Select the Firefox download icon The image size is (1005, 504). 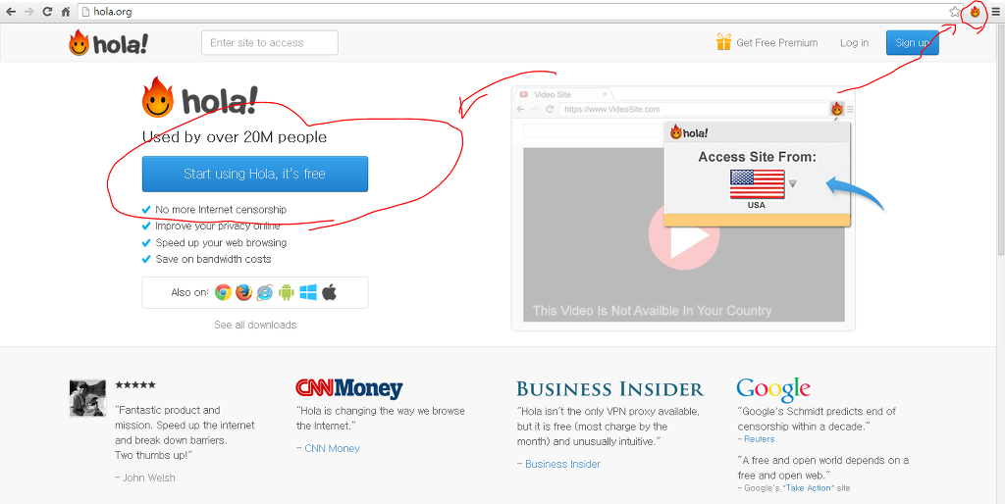pyautogui.click(x=243, y=292)
